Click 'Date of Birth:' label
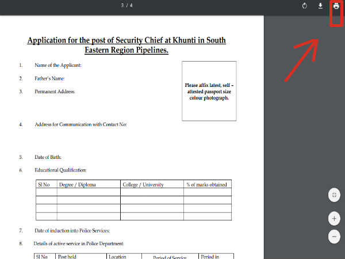Viewport: 345px width, 259px height. coord(48,157)
